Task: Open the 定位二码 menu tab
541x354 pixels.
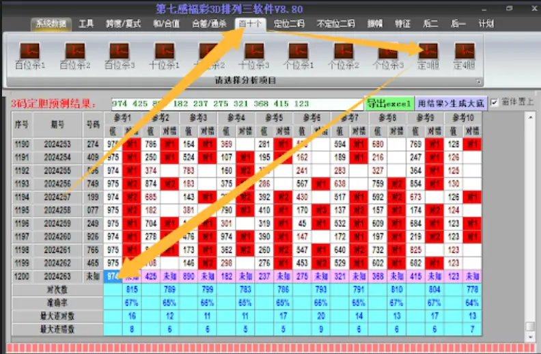Action: [289, 23]
